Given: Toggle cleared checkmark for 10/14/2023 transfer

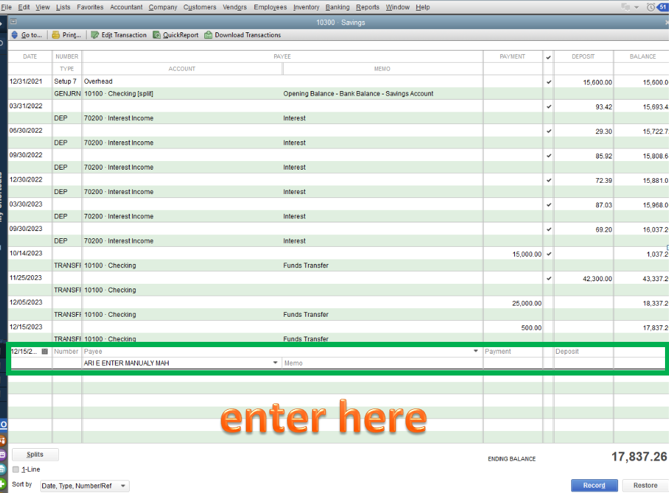Looking at the screenshot, I should tap(549, 254).
